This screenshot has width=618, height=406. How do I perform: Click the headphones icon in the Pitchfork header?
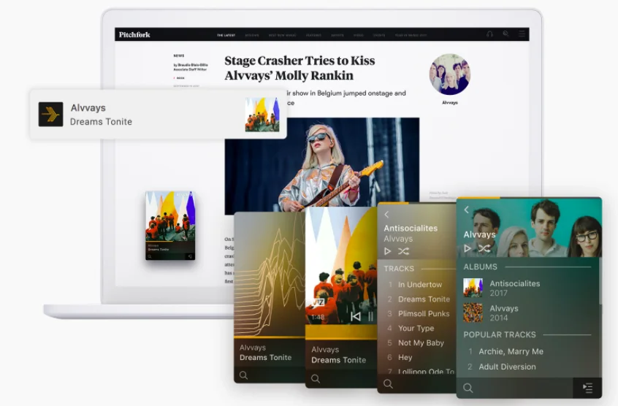click(489, 34)
